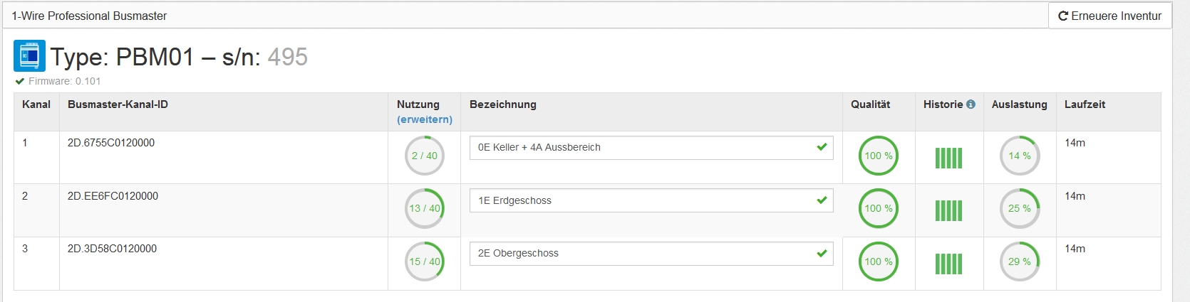Screen dimensions: 1190x302
Task: Click the 14 % Auslastung gauge
Action: (1020, 156)
